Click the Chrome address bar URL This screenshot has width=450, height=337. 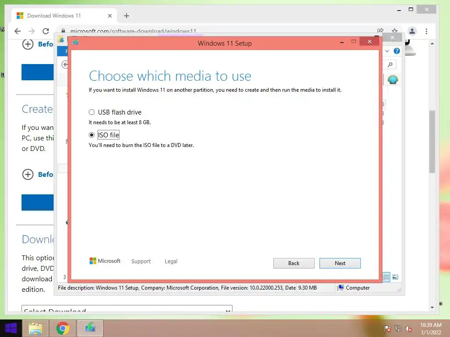(x=133, y=31)
